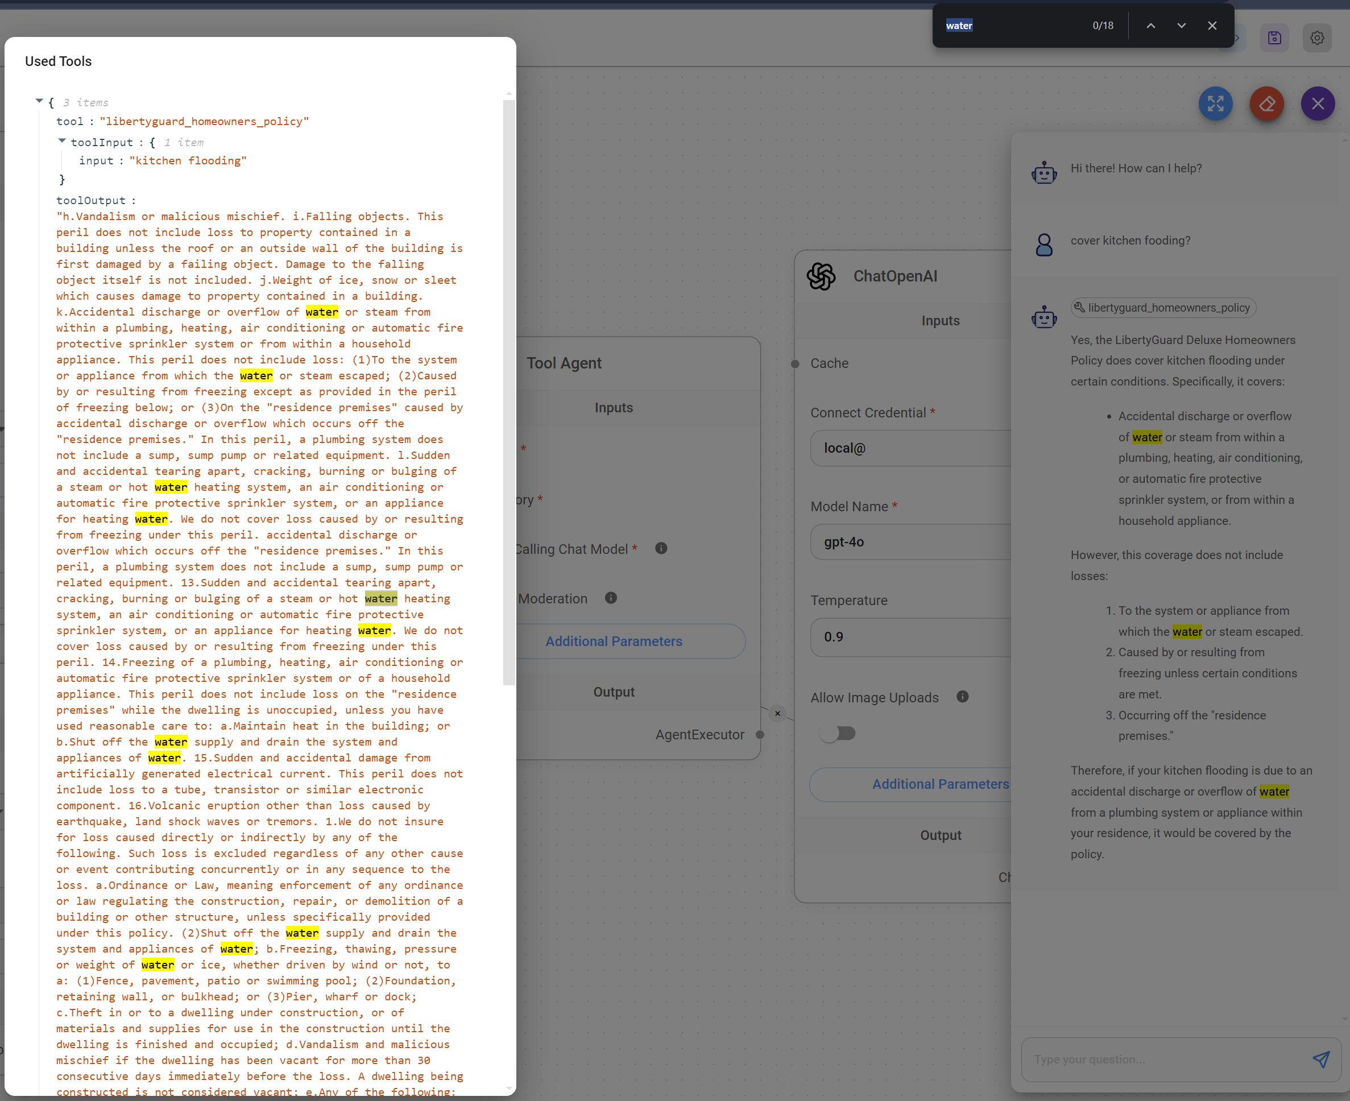Screen dimensions: 1350x1101
Task: Click the save chatflow icon
Action: (x=1274, y=38)
